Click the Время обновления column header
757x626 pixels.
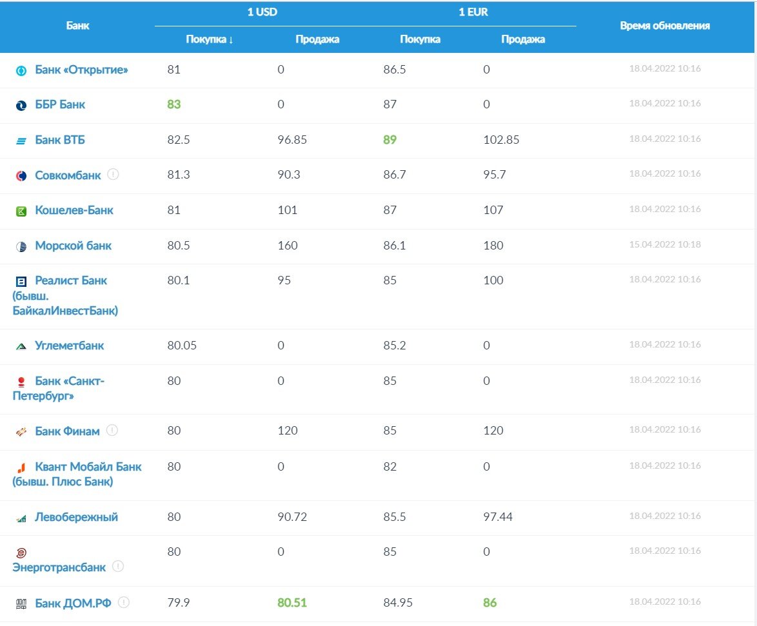(x=665, y=26)
